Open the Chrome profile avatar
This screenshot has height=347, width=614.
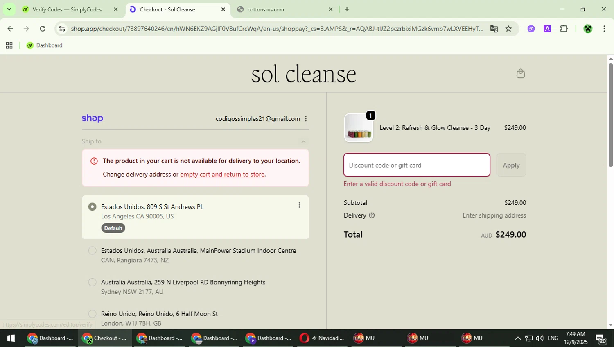tap(588, 29)
